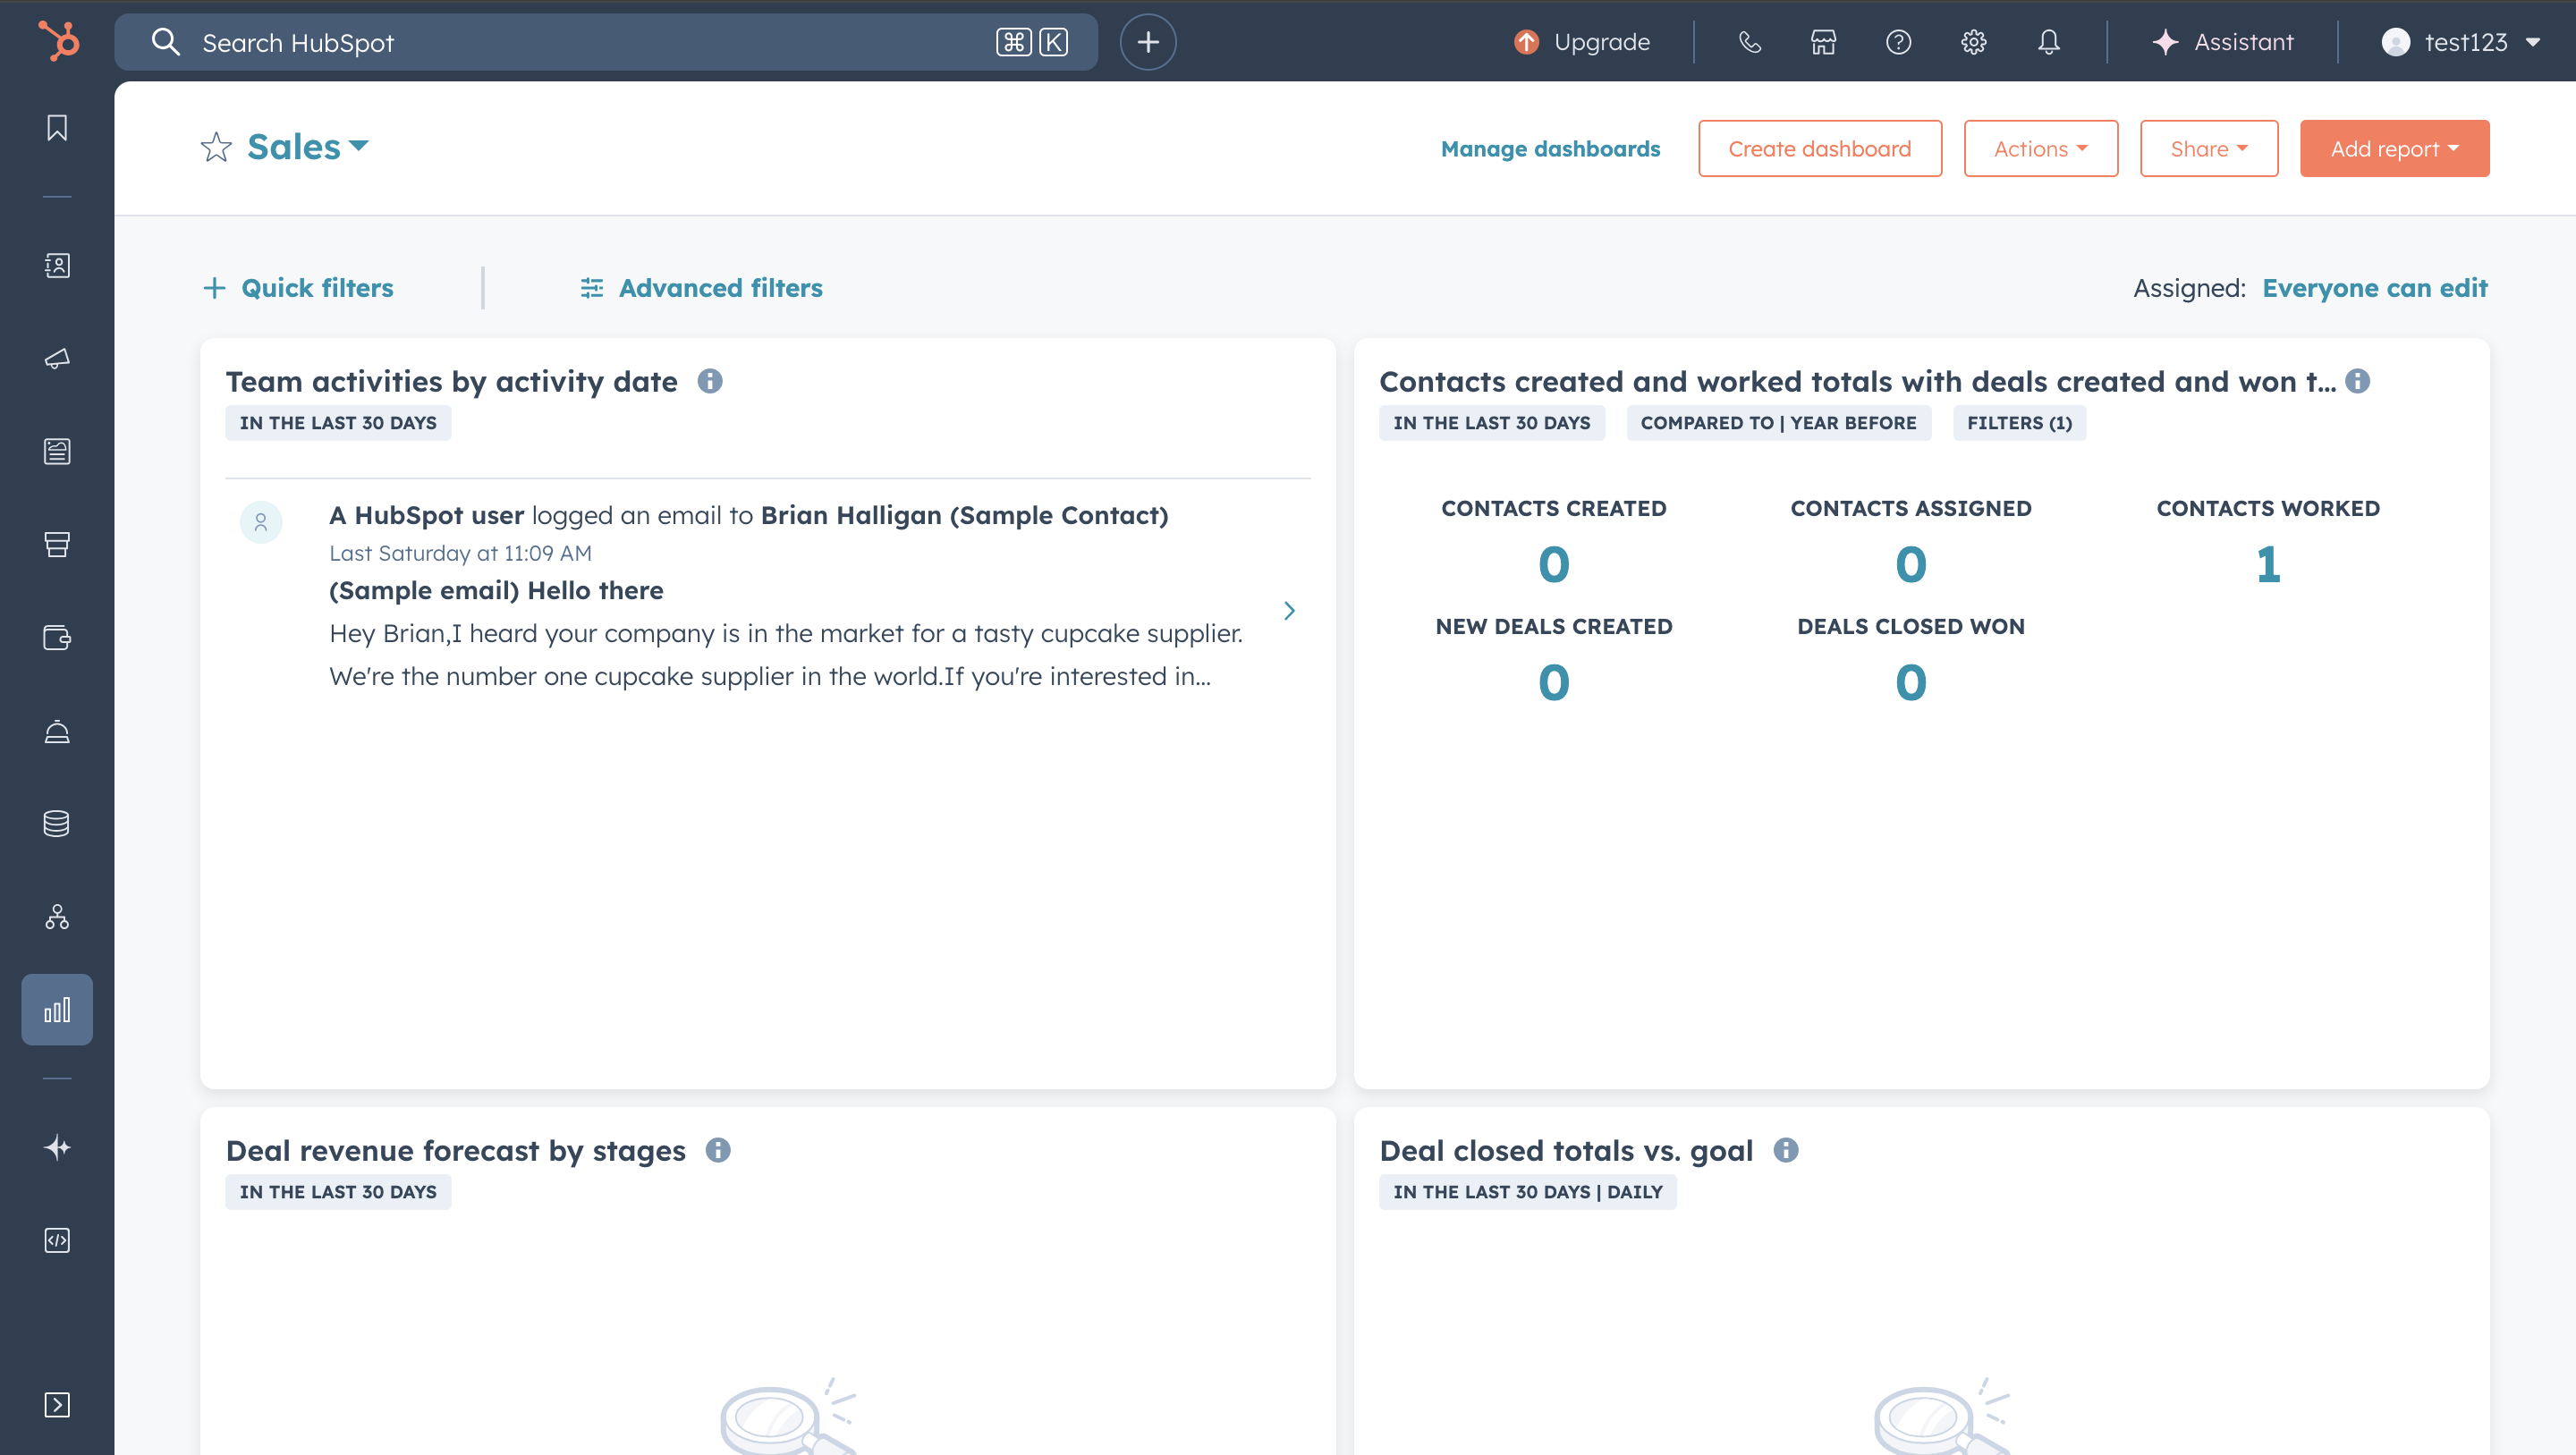The height and width of the screenshot is (1455, 2576).
Task: Open the Breeze AI sparkle sidebar icon
Action: point(57,1147)
